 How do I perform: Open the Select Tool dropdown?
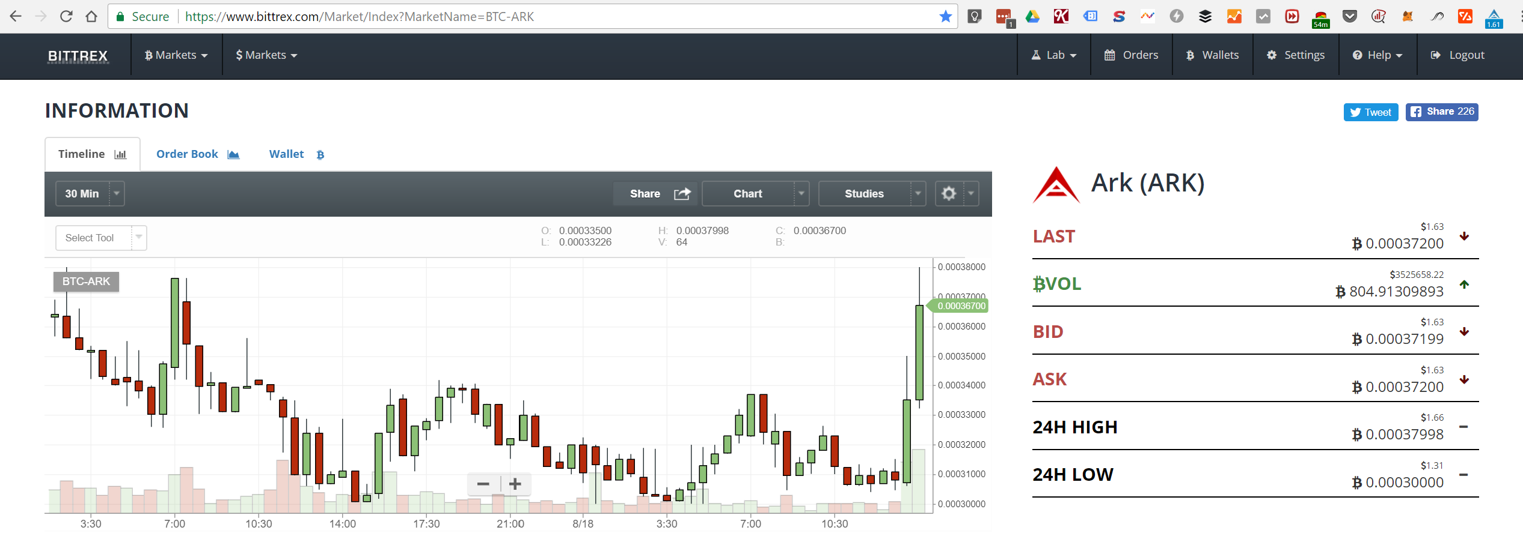[x=101, y=238]
